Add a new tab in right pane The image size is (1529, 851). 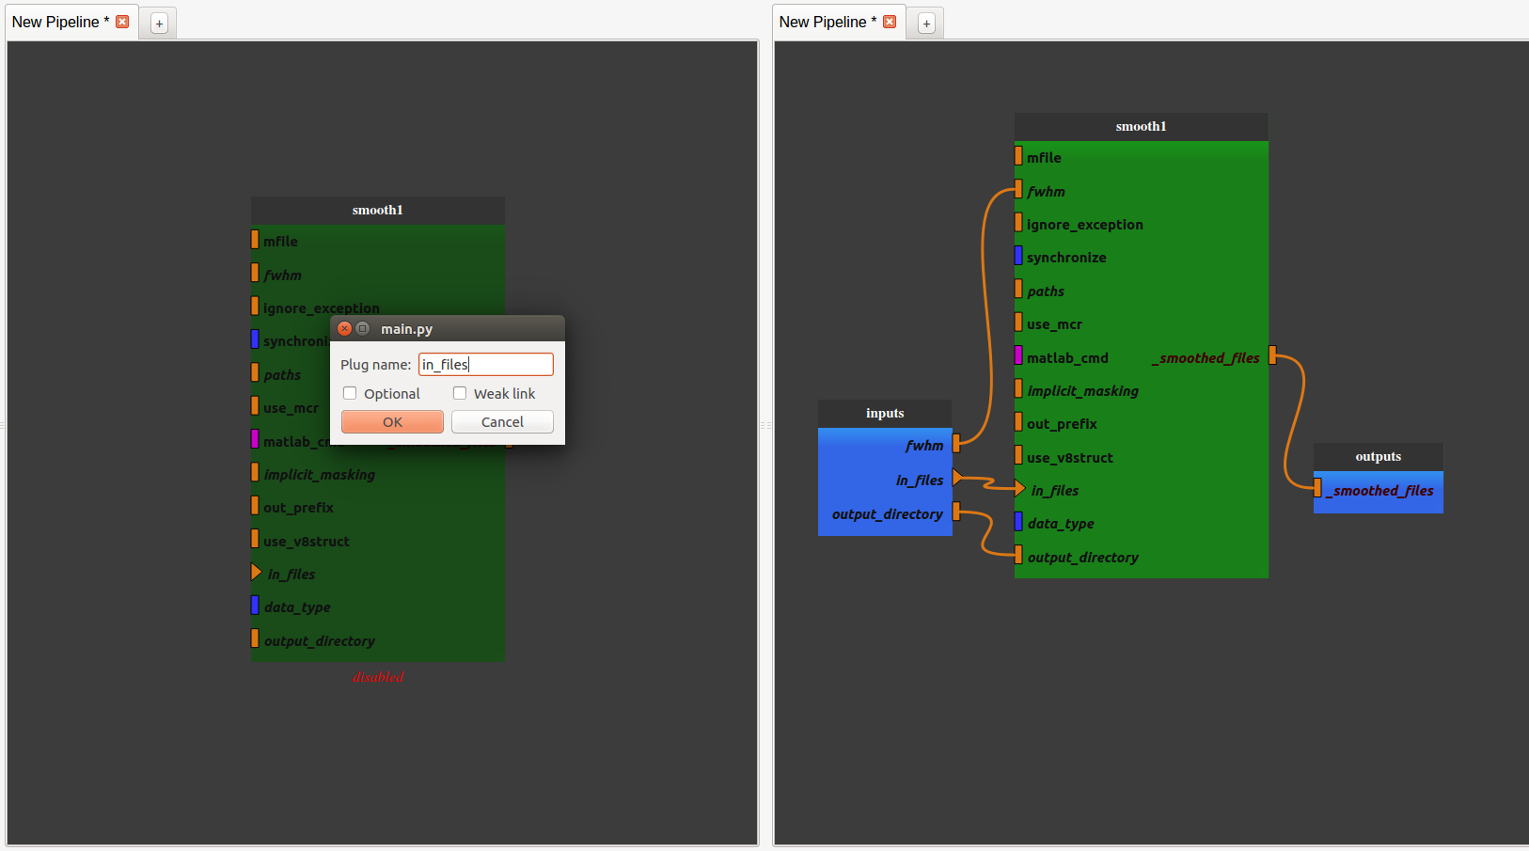pyautogui.click(x=926, y=24)
